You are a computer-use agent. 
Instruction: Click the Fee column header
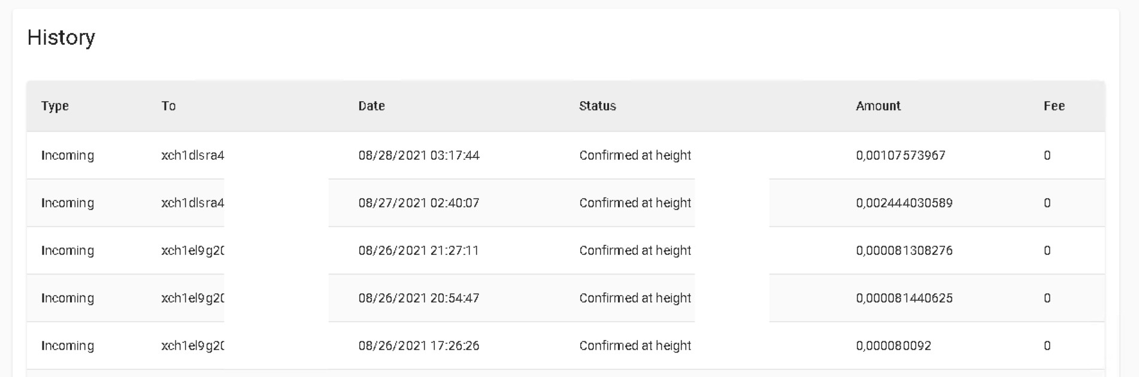coord(1054,106)
